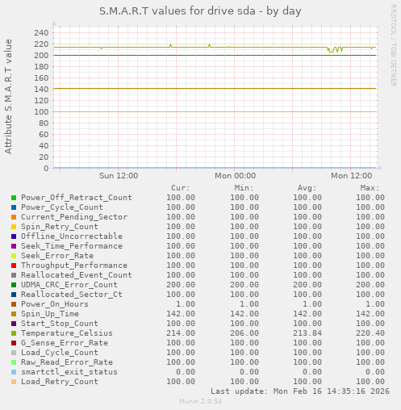The image size is (401, 410).
Task: Select the Temperature_Celsius legend label
Action: click(x=67, y=333)
